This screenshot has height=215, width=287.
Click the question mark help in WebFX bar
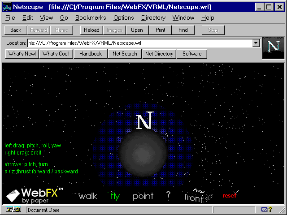click(x=168, y=195)
